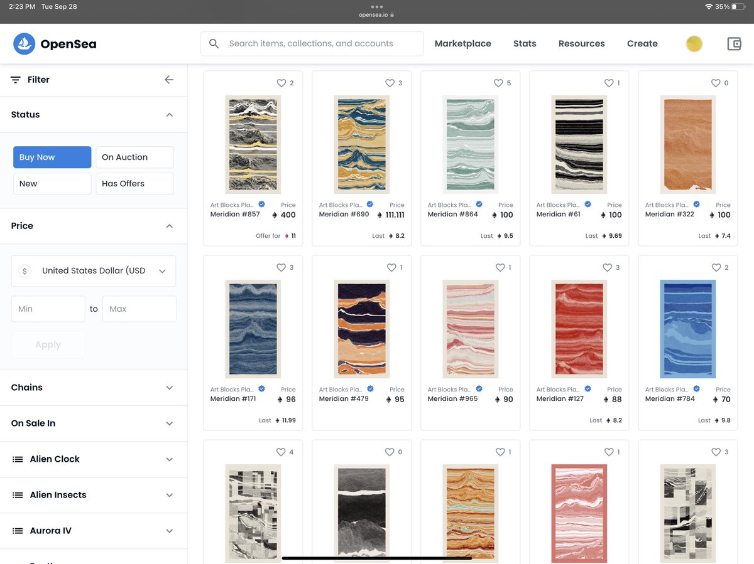Focus the search items and collections field
Viewport: 754px width, 564px height.
click(312, 44)
